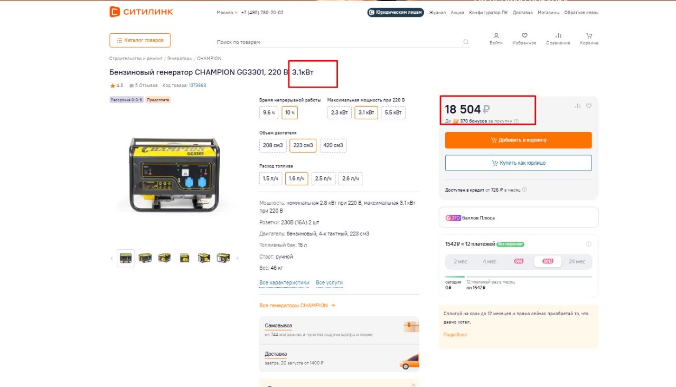Viewport: 676px width, 387px height.
Task: Open the Корзина shopping cart icon
Action: (589, 36)
